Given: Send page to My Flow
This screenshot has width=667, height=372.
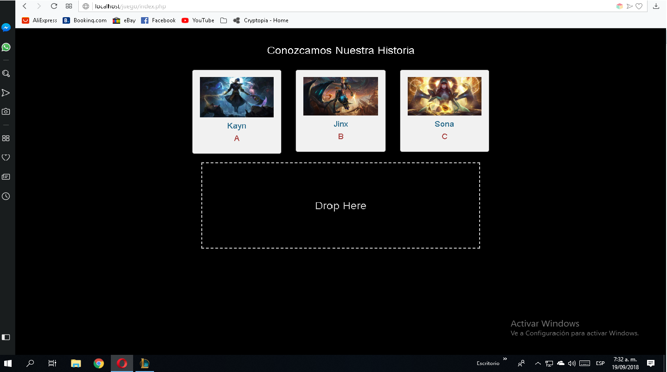Looking at the screenshot, I should coord(629,6).
